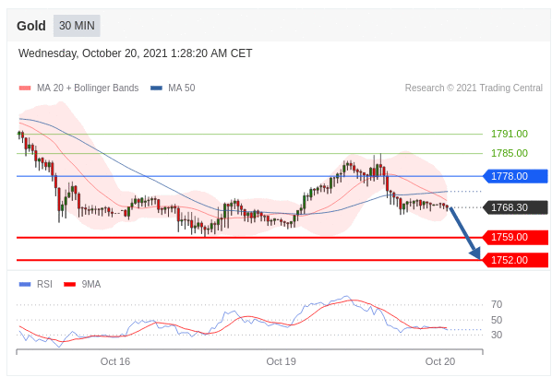Screen dimensions: 552x377
Task: Click the Oct 20 date axis label
Action: click(440, 361)
